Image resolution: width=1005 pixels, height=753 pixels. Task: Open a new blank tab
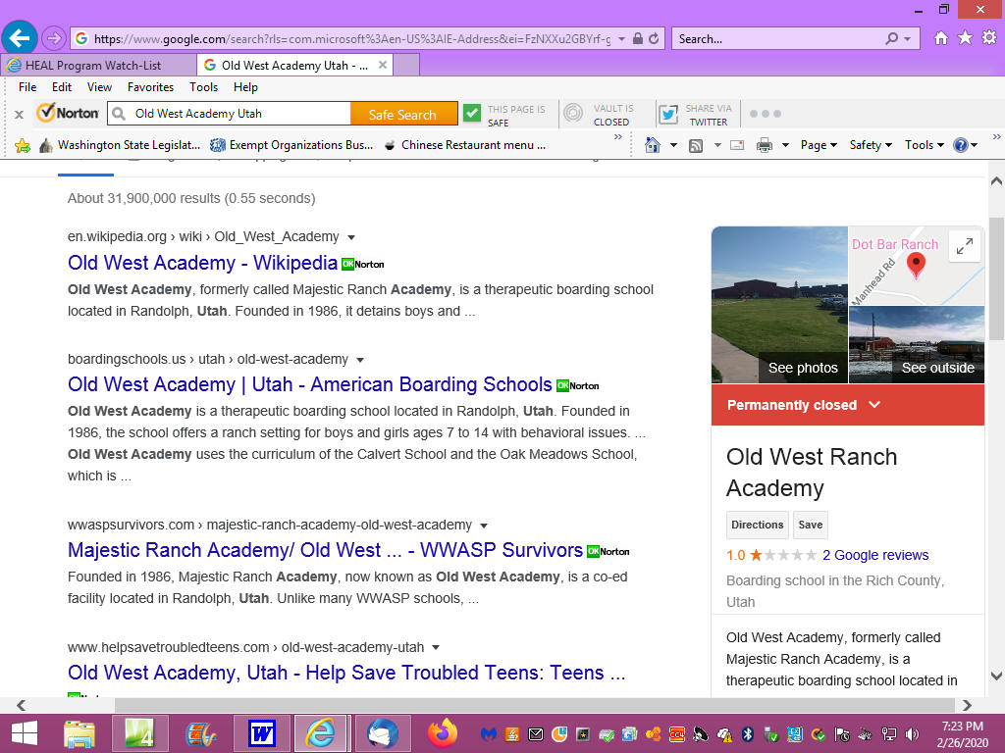tap(406, 66)
